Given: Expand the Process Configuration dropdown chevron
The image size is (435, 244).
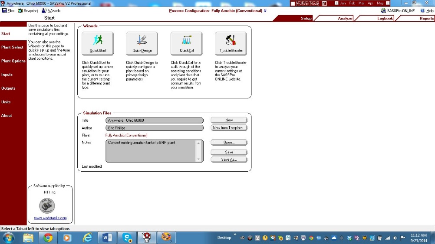Looking at the screenshot, I should [x=265, y=11].
